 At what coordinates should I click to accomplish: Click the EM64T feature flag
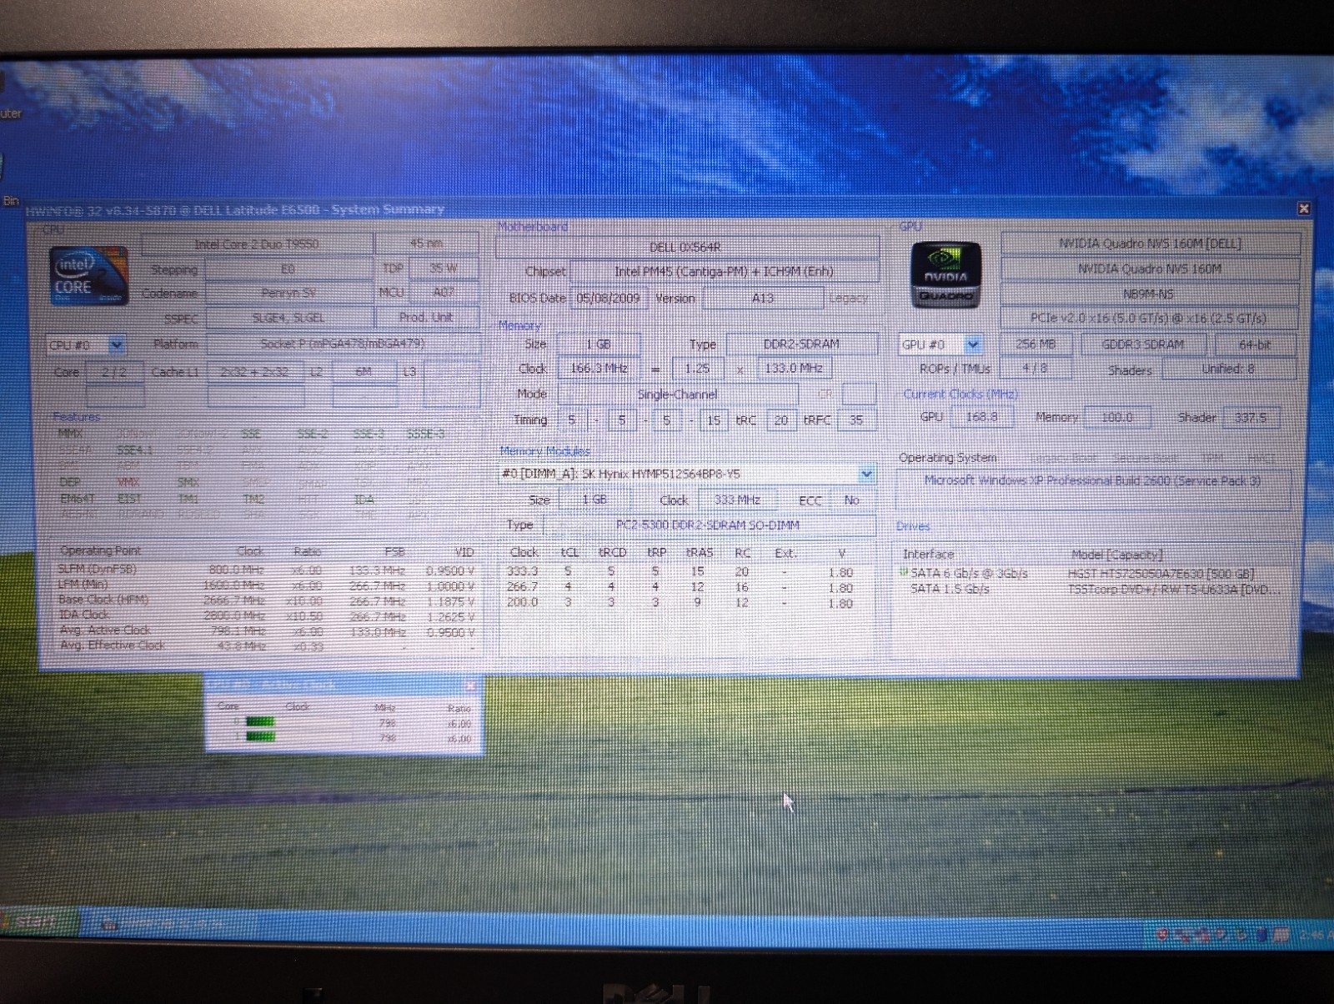pyautogui.click(x=78, y=499)
